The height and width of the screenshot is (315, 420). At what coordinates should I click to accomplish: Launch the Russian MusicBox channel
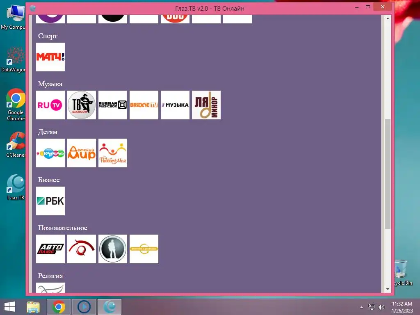coord(113,105)
